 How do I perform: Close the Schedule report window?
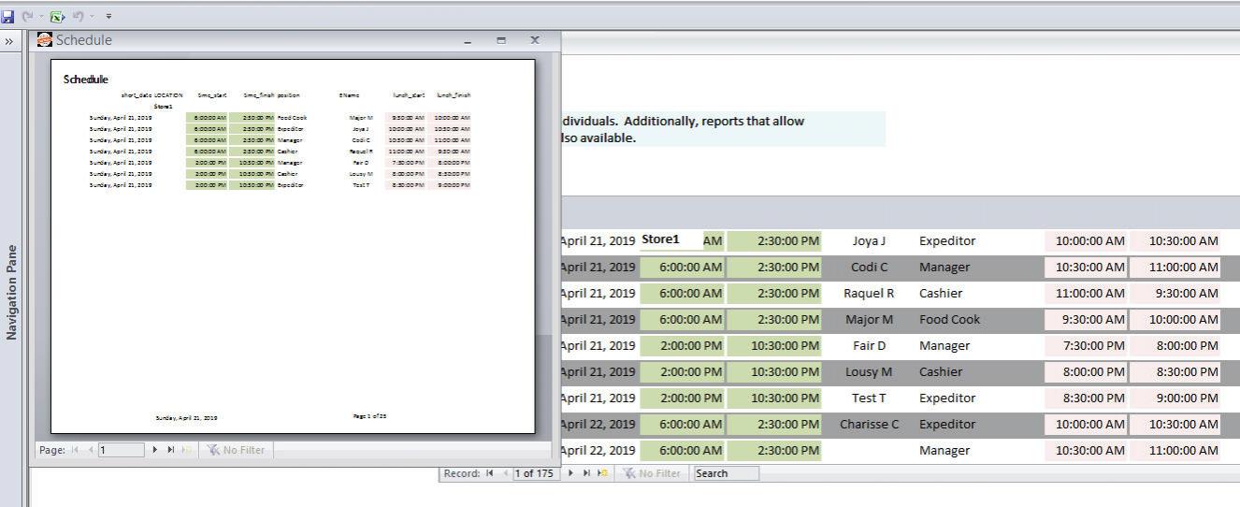point(535,40)
